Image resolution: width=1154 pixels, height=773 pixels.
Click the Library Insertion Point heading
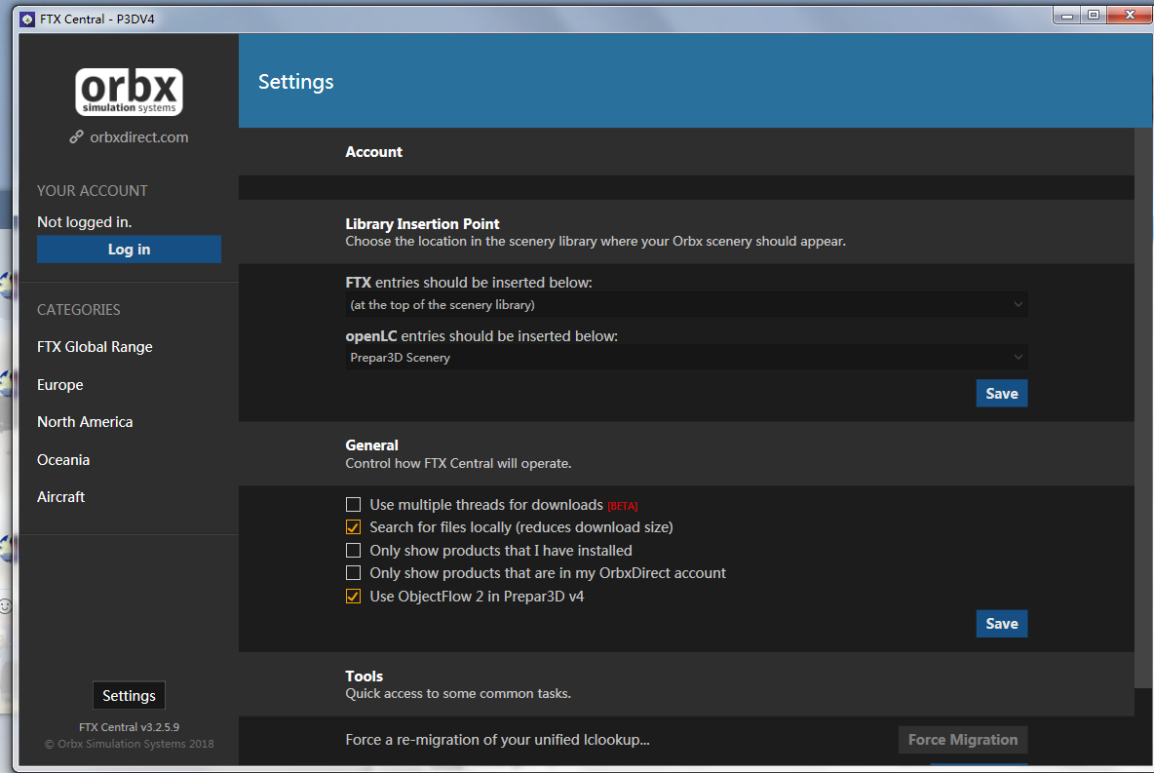pyautogui.click(x=422, y=224)
